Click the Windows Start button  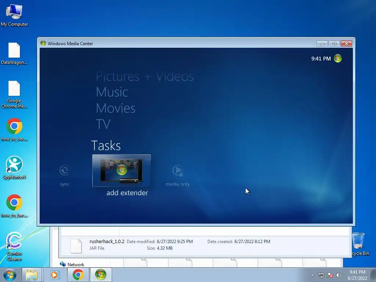coord(10,275)
